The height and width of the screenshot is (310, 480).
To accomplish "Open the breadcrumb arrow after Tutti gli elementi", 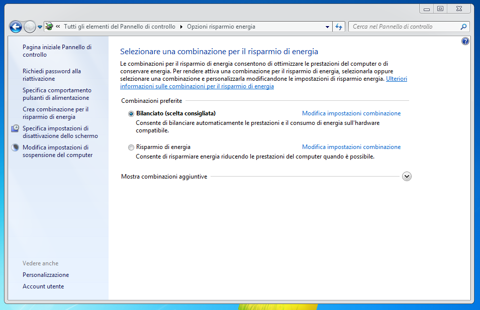I will (181, 27).
